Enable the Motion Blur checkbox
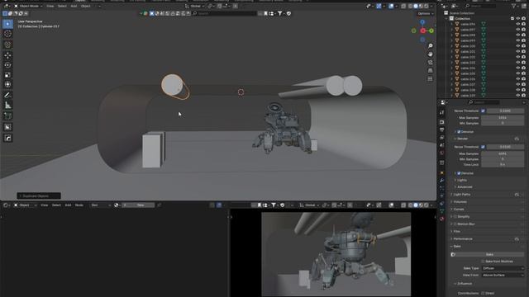Image resolution: width=529 pixels, height=297 pixels. [x=455, y=224]
